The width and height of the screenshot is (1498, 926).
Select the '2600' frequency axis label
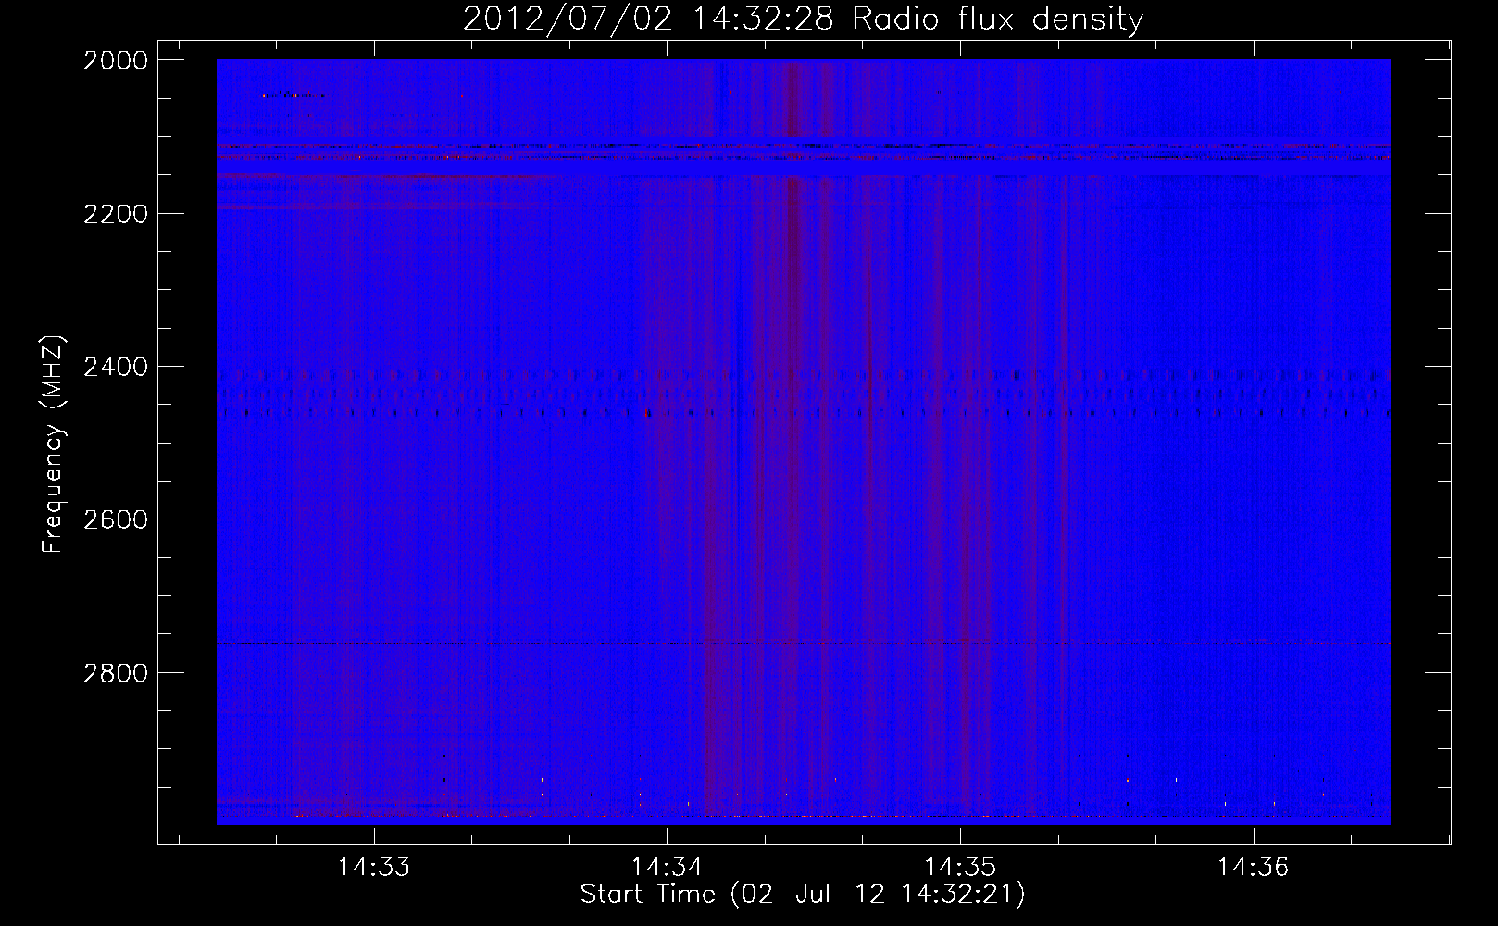click(116, 519)
